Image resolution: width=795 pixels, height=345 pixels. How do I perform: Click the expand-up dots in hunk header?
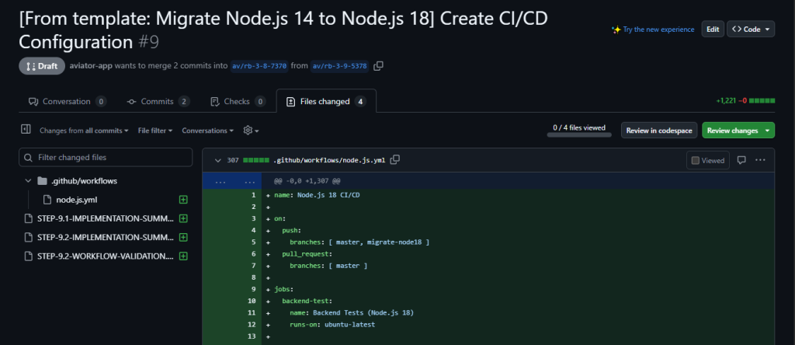click(x=221, y=183)
